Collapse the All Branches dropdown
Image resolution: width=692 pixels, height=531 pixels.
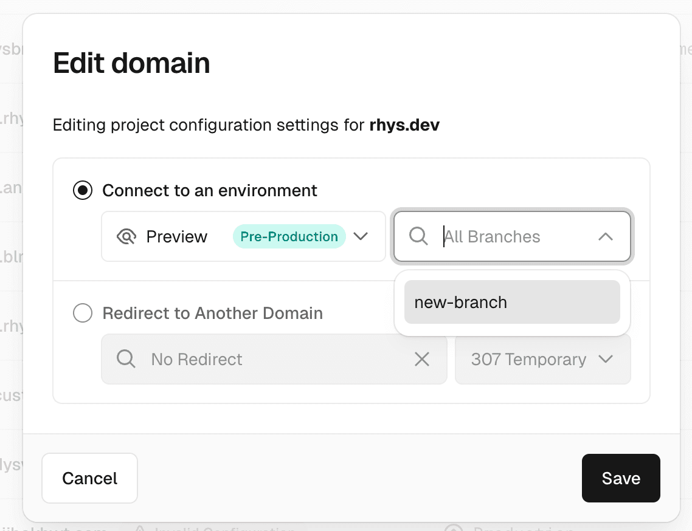point(606,236)
